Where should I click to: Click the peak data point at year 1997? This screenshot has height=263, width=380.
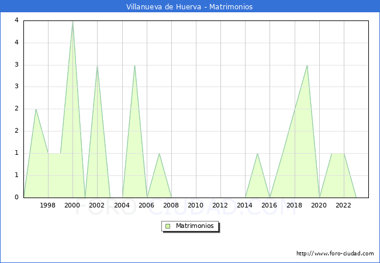[x=36, y=109]
